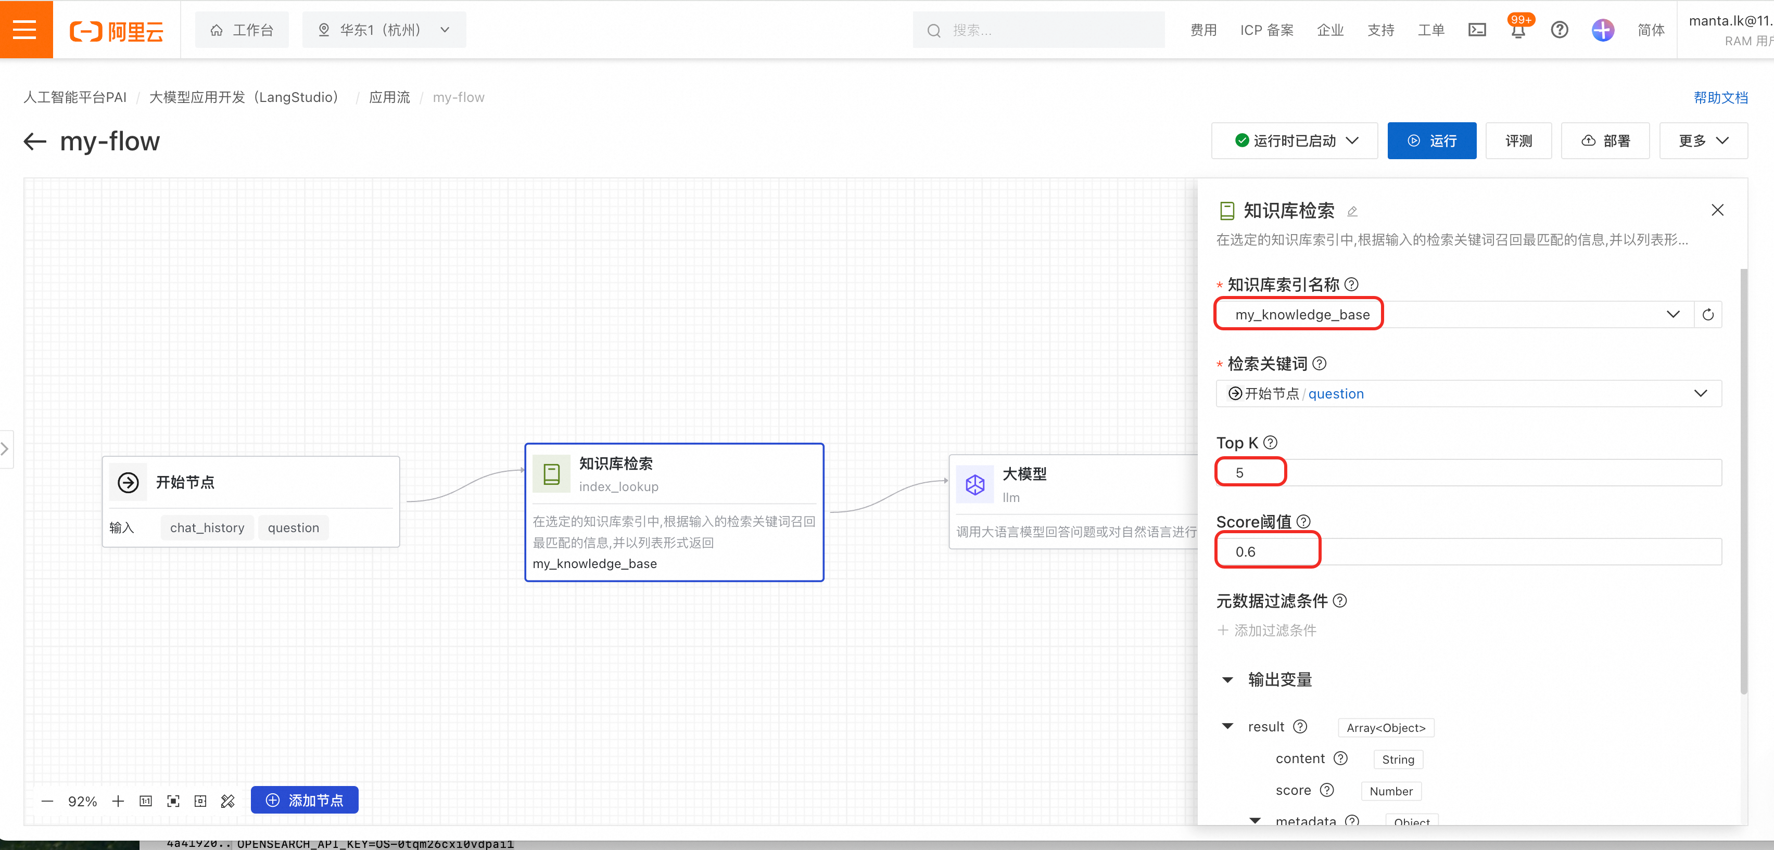Zoom in the canvas with plus icon

tap(119, 801)
